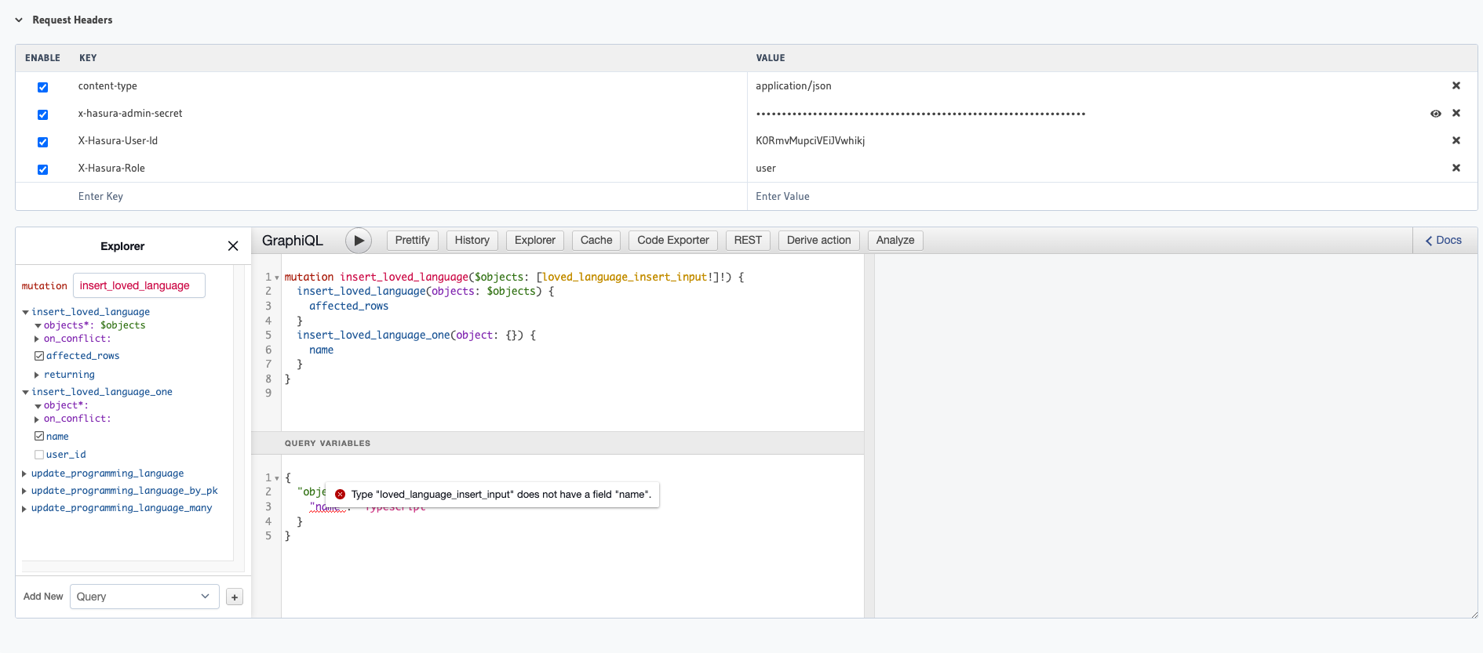This screenshot has width=1483, height=653.
Task: Toggle the Explorer toolbar button
Action: click(535, 241)
